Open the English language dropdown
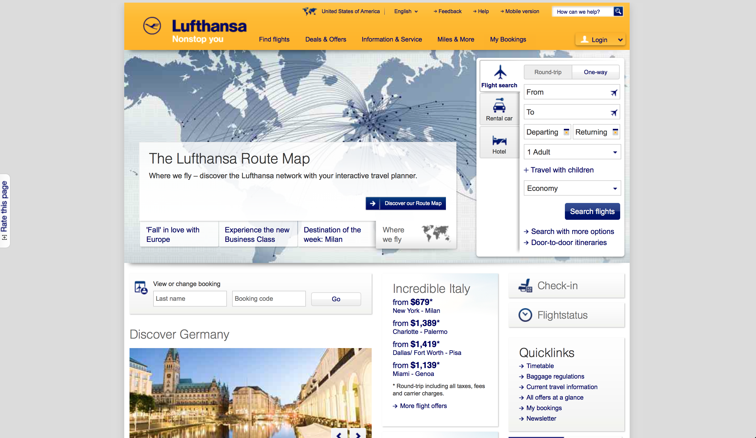The image size is (756, 438). click(406, 11)
